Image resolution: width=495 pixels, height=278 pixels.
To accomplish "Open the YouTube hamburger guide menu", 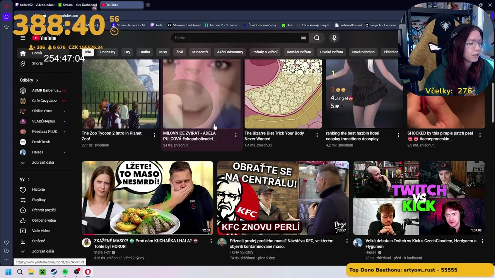I will pyautogui.click(x=23, y=38).
